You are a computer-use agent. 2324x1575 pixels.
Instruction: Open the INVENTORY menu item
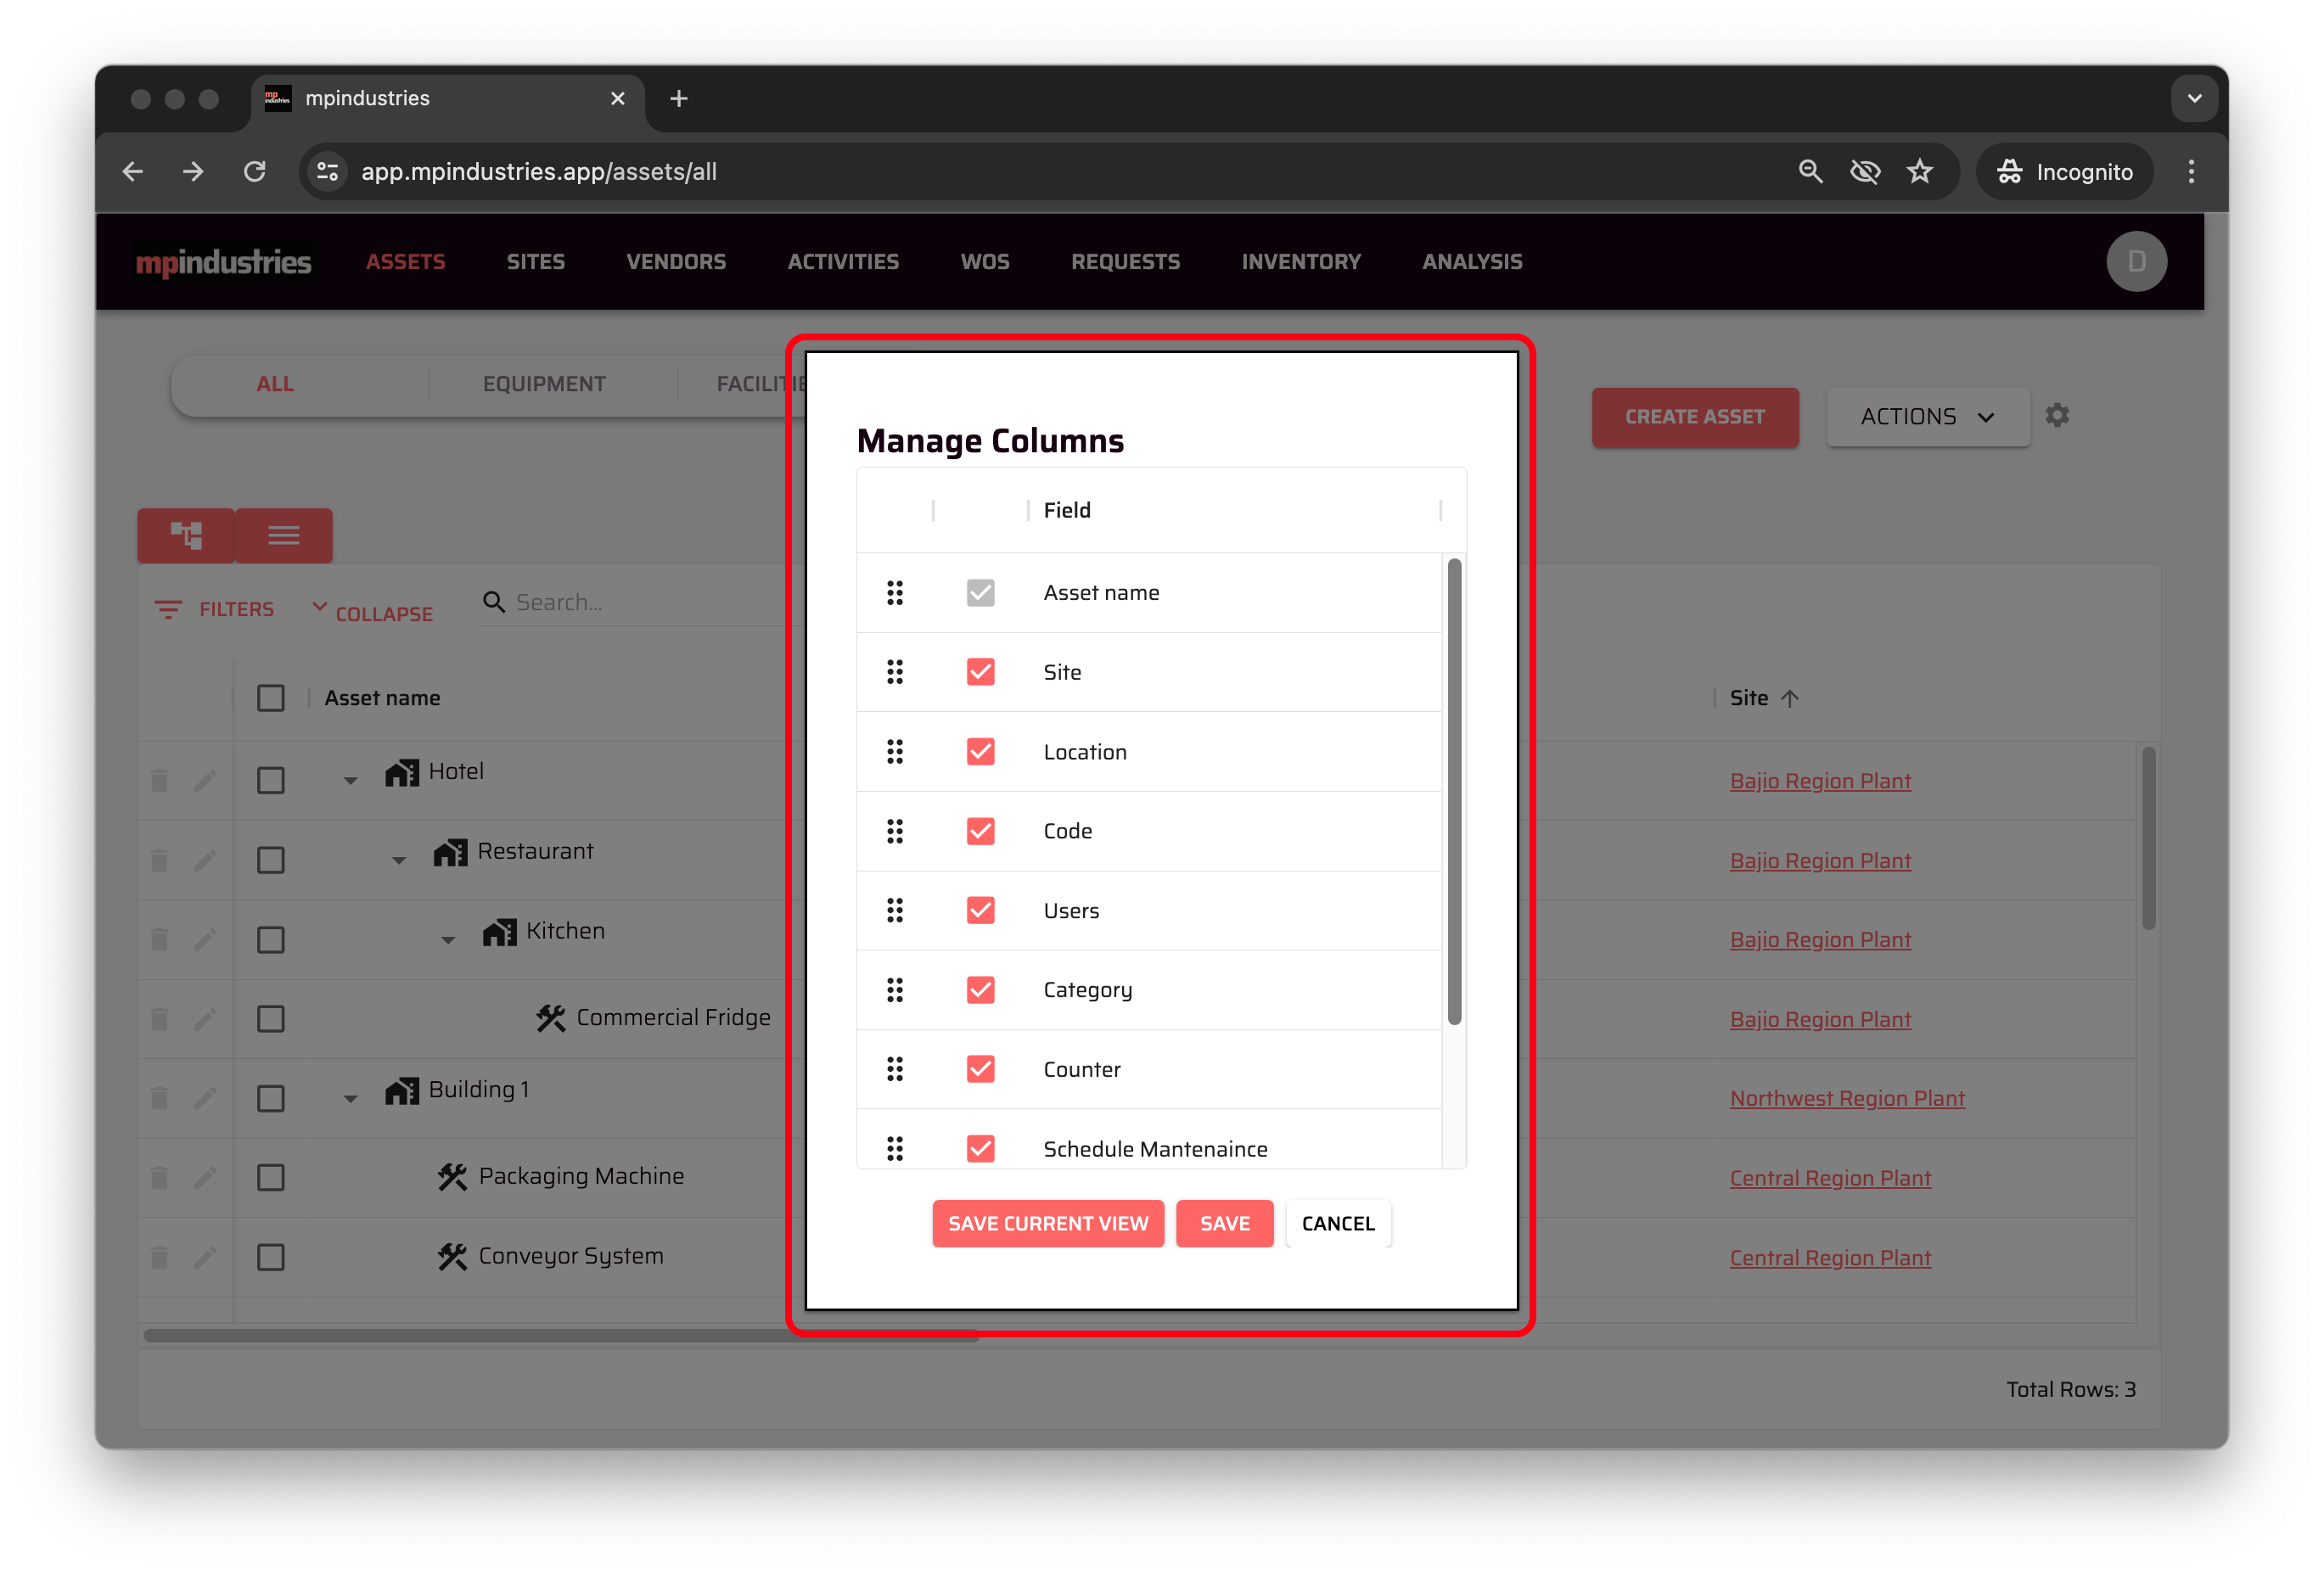(x=1300, y=262)
